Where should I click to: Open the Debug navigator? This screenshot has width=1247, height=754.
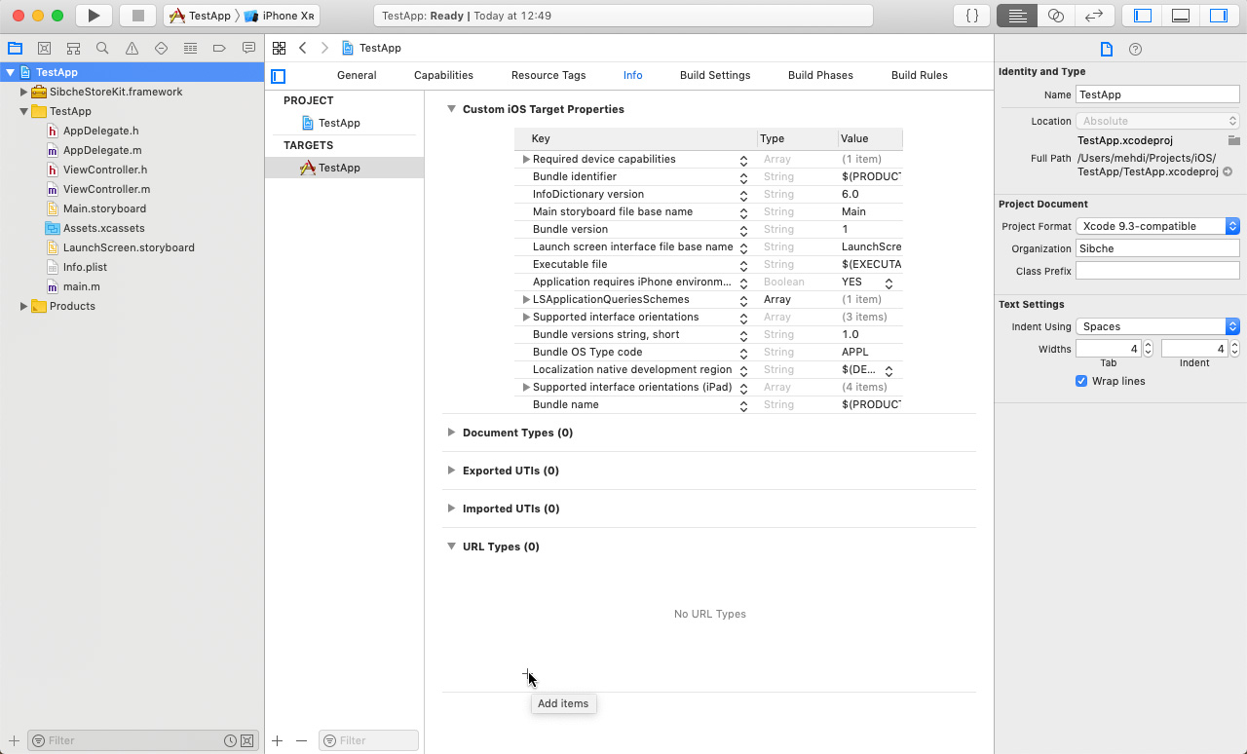[190, 48]
